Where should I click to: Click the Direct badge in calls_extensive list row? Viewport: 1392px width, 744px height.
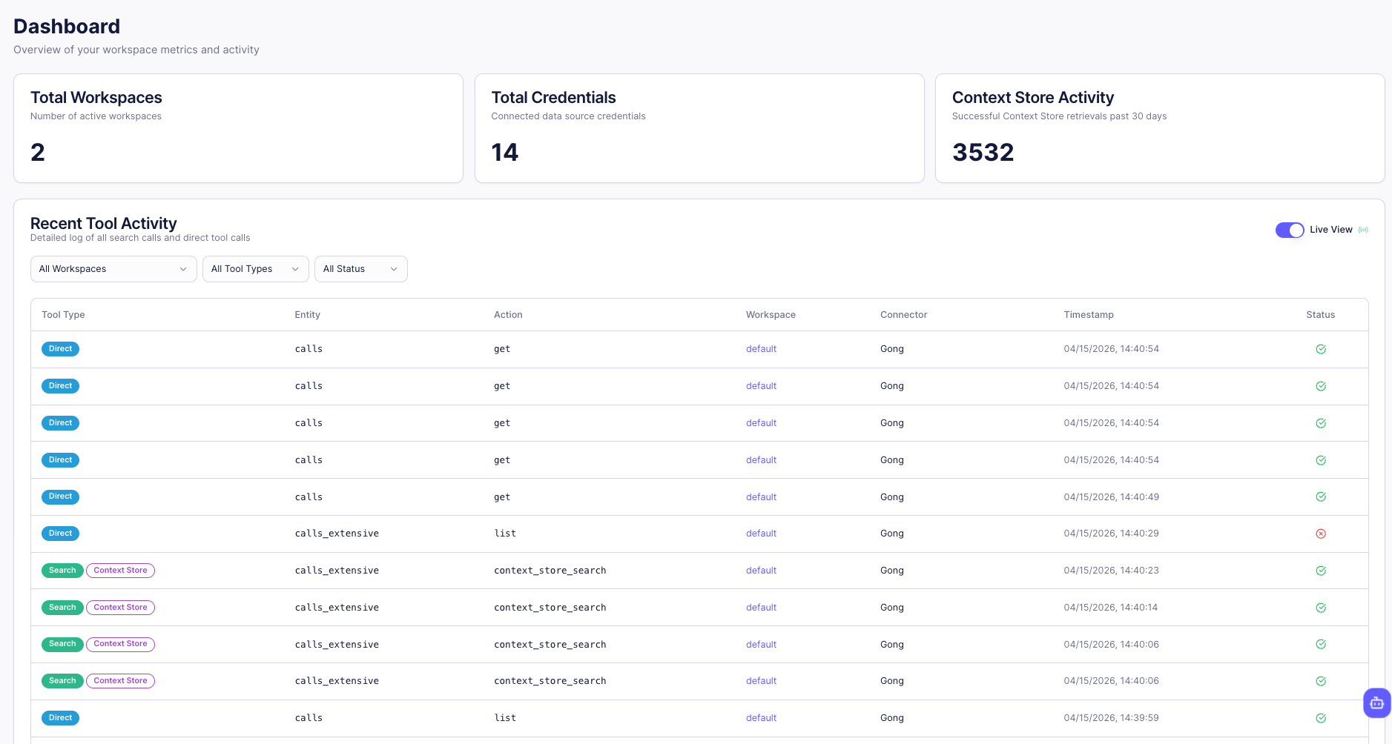coord(60,534)
